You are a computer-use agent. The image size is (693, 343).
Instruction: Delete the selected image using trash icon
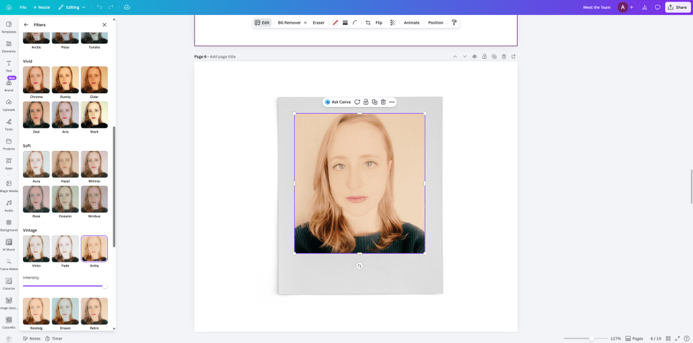coord(383,102)
